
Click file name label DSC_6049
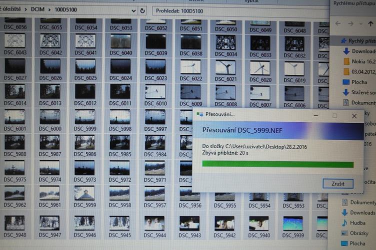coord(260,30)
